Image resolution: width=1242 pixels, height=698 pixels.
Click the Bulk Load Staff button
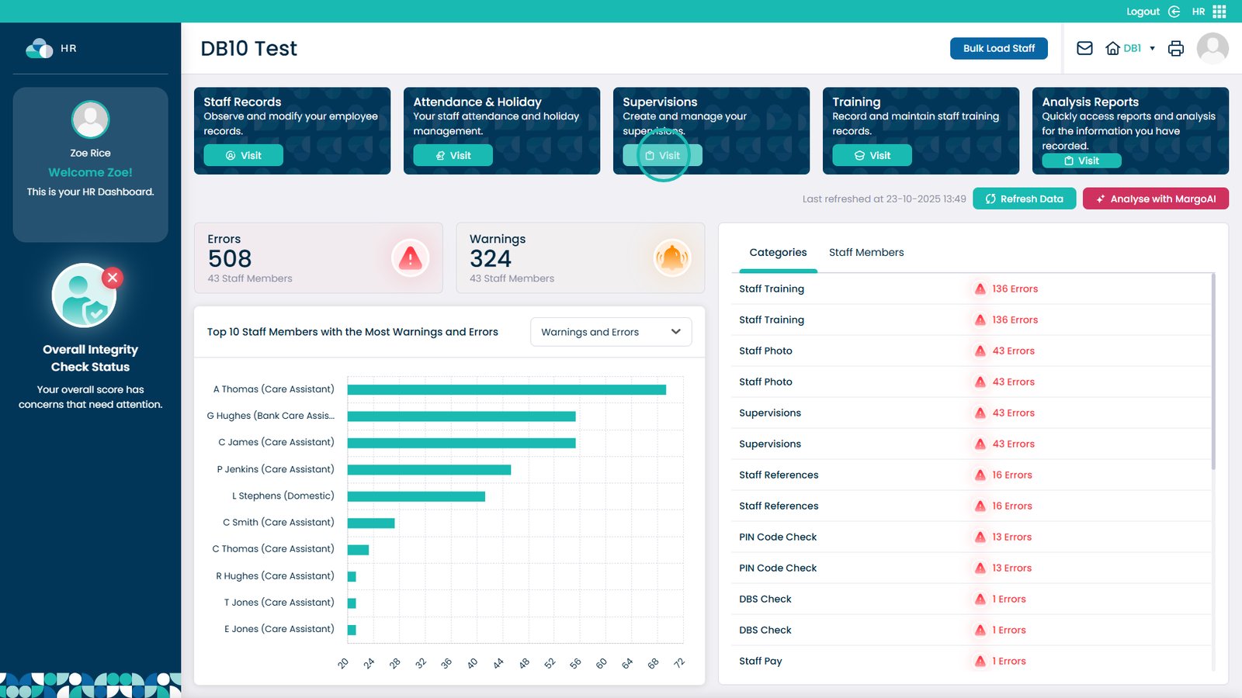[x=998, y=48]
